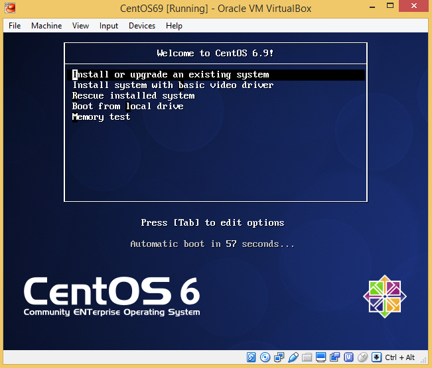This screenshot has width=432, height=368.
Task: Select 'Boot from local drive' entry
Action: click(128, 107)
